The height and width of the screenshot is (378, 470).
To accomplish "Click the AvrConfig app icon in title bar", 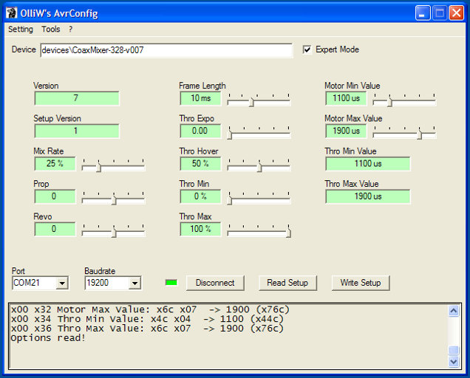I will [12, 13].
